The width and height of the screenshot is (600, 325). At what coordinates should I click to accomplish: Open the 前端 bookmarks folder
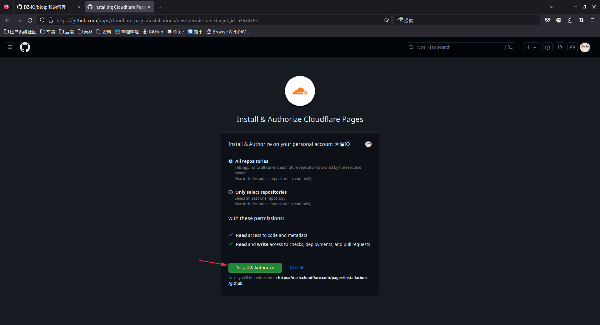pos(48,32)
